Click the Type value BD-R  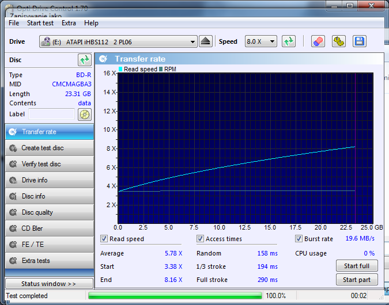click(x=84, y=75)
